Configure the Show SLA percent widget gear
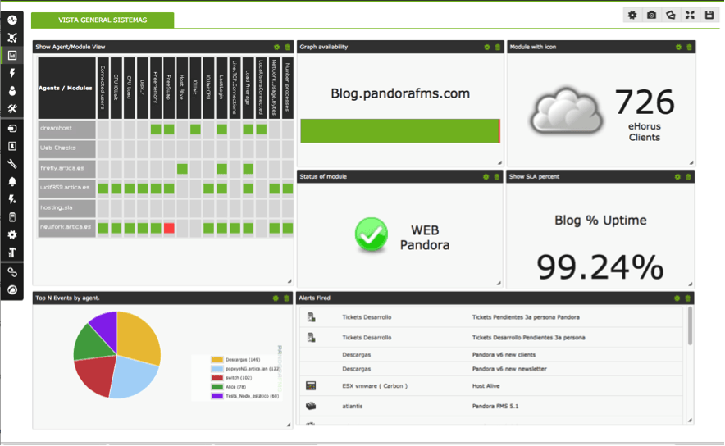The image size is (725, 446). click(677, 177)
